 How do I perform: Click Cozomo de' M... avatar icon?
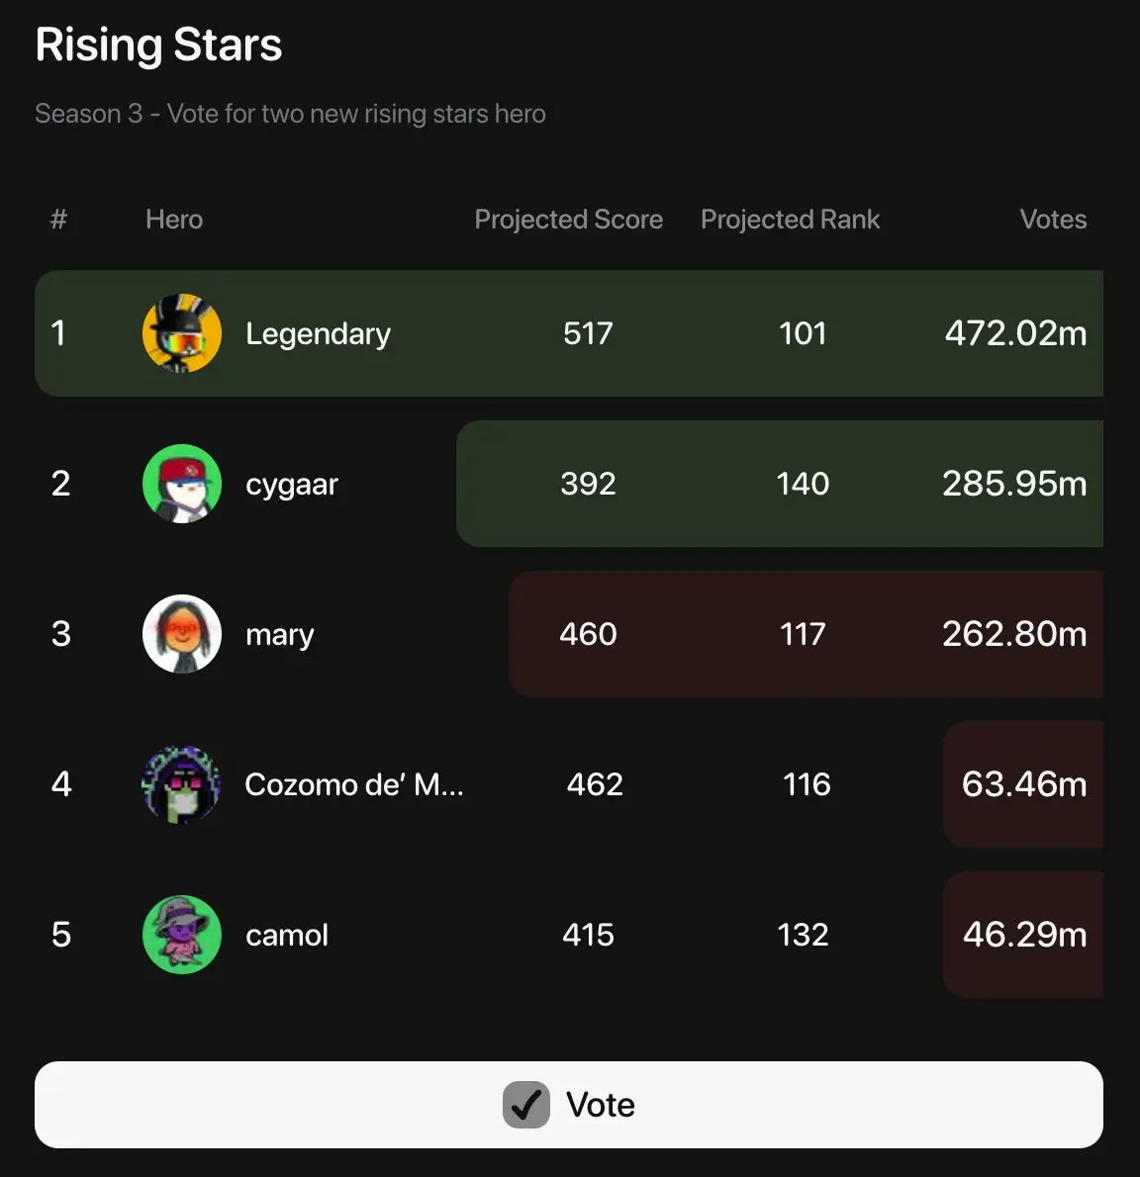pos(182,784)
